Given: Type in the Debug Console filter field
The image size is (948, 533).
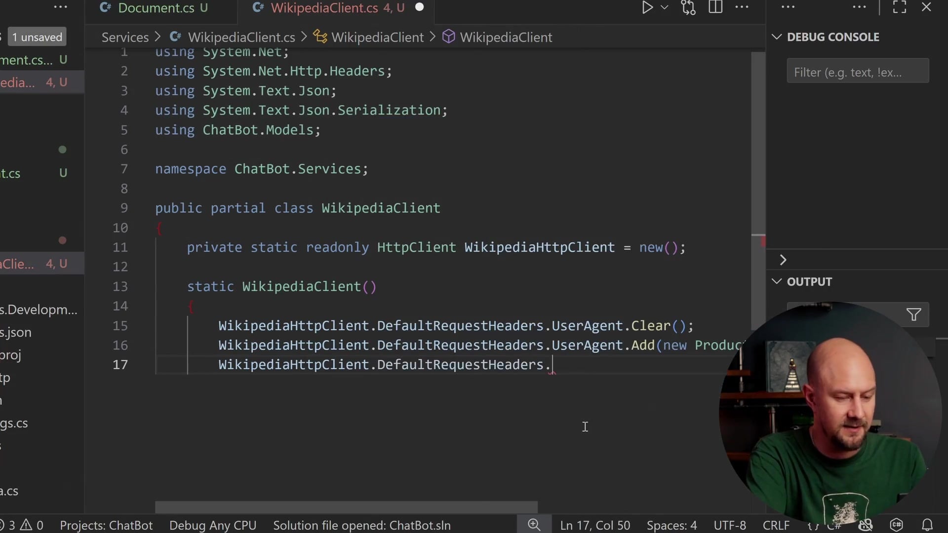Looking at the screenshot, I should tap(858, 72).
